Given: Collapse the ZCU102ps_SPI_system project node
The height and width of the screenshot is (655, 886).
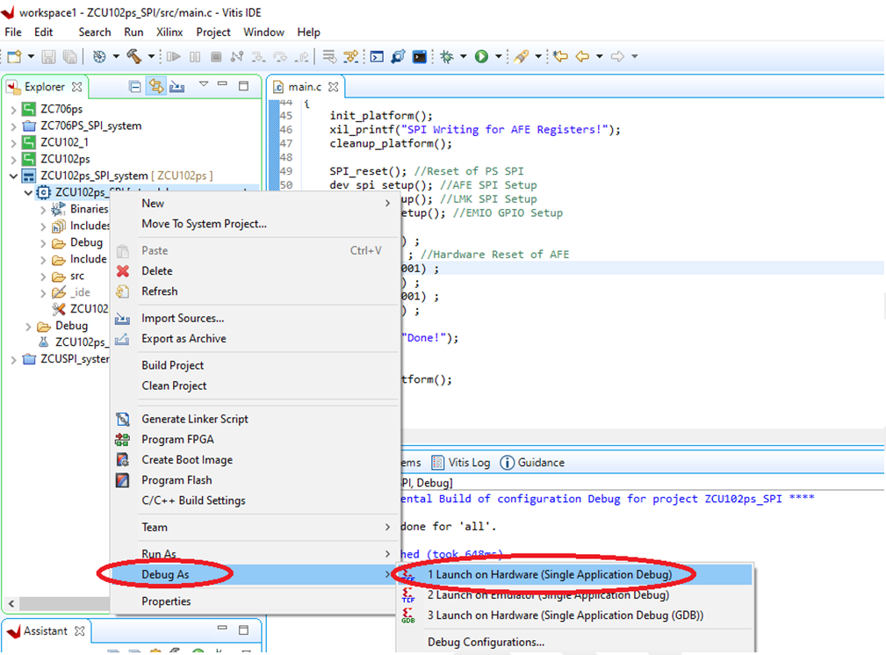Looking at the screenshot, I should pyautogui.click(x=13, y=176).
